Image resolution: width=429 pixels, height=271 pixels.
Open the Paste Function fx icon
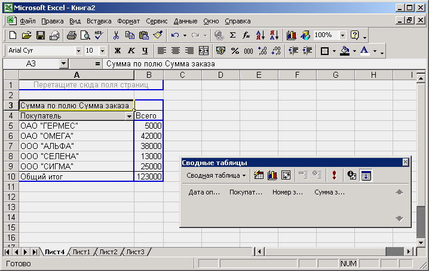[x=246, y=35]
